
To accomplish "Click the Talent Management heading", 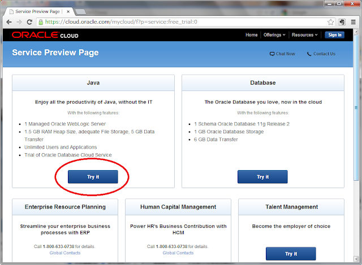I will point(292,207).
